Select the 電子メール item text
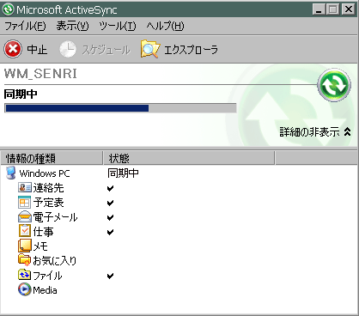 55,217
